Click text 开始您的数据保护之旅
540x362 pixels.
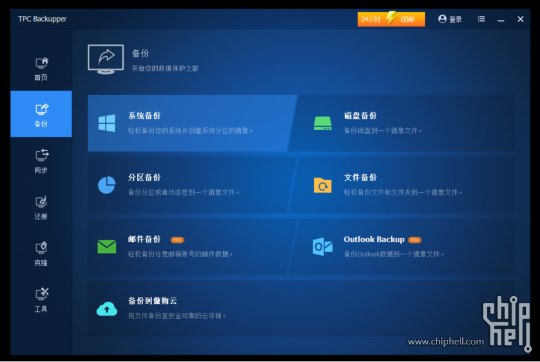165,68
